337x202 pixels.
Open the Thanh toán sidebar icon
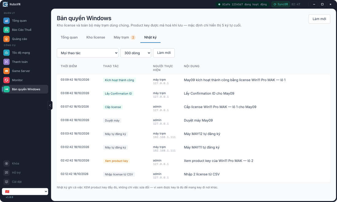click(6, 62)
